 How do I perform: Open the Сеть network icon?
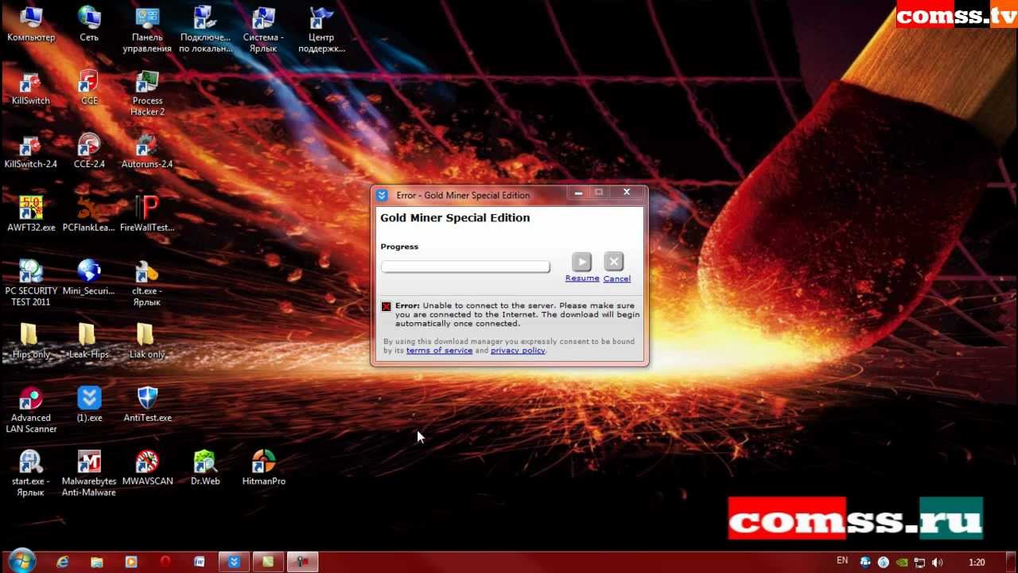point(89,24)
